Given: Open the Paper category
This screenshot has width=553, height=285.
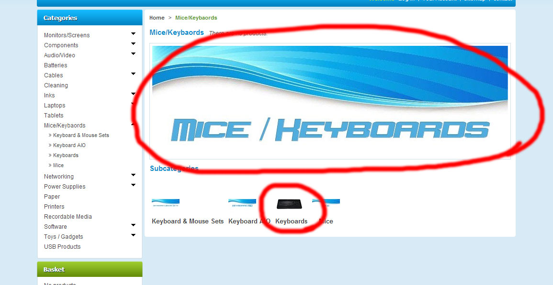Looking at the screenshot, I should (x=52, y=197).
